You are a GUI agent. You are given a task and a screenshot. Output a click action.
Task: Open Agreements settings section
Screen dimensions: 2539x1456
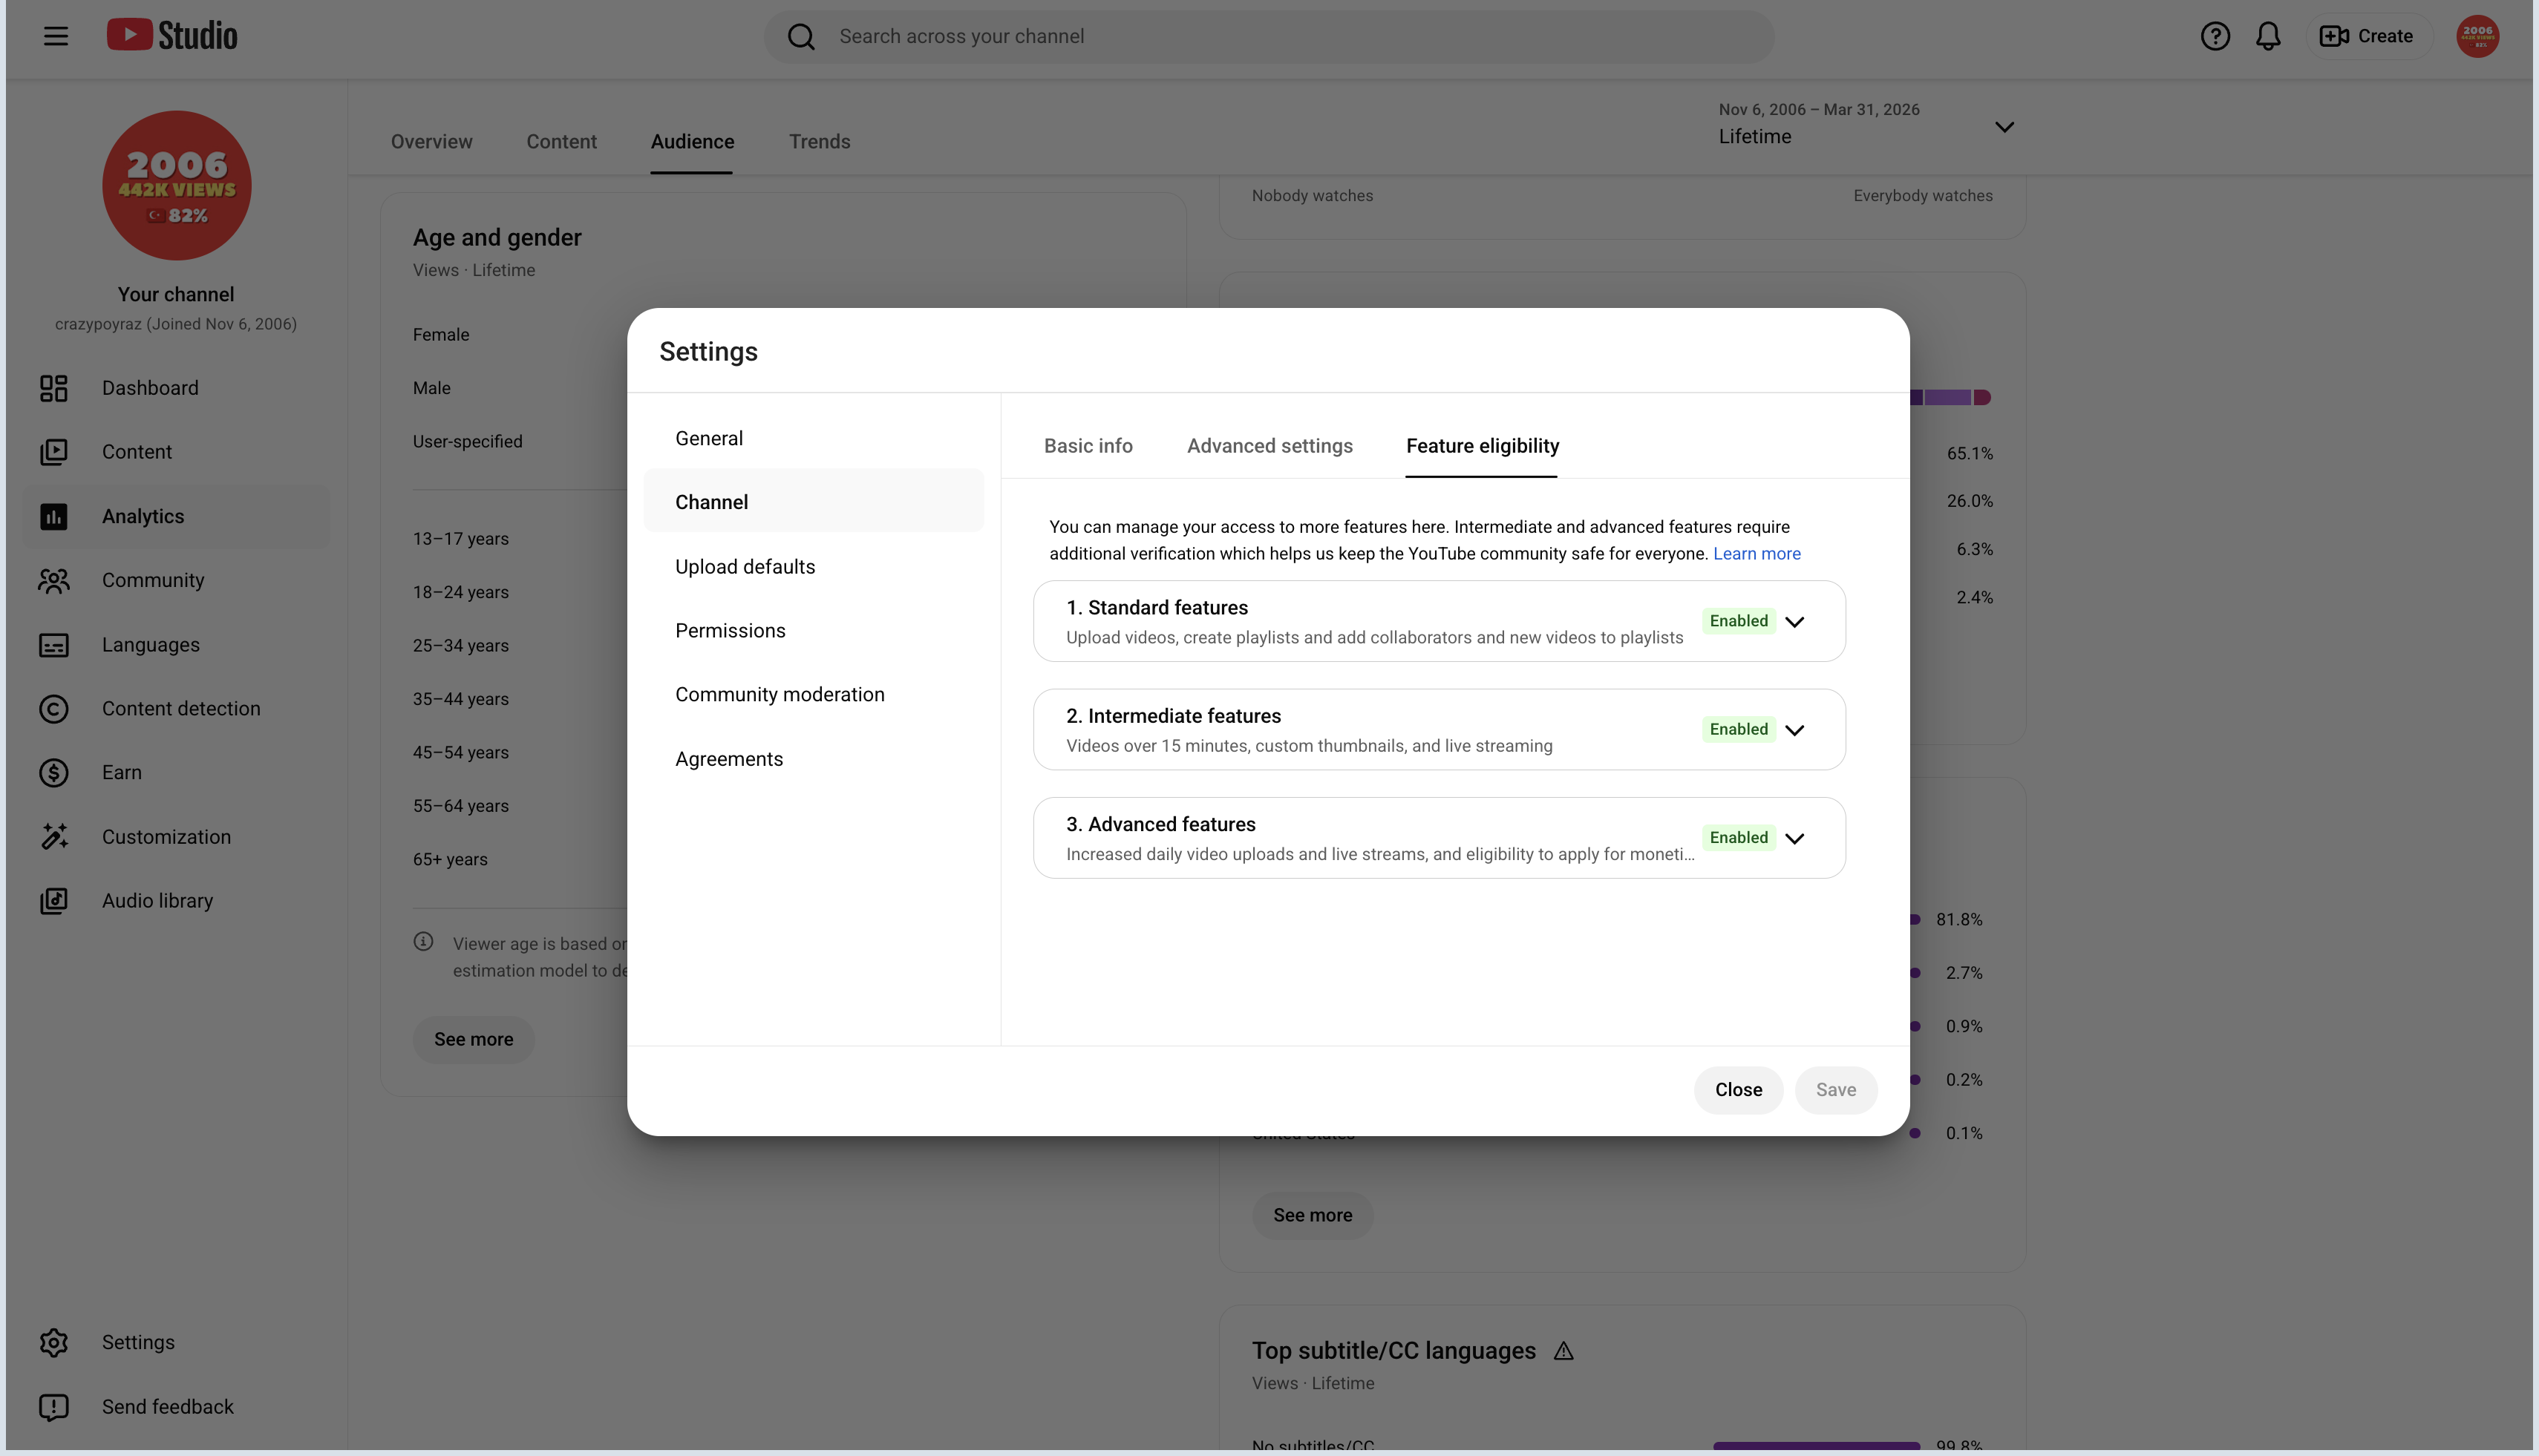(814, 759)
